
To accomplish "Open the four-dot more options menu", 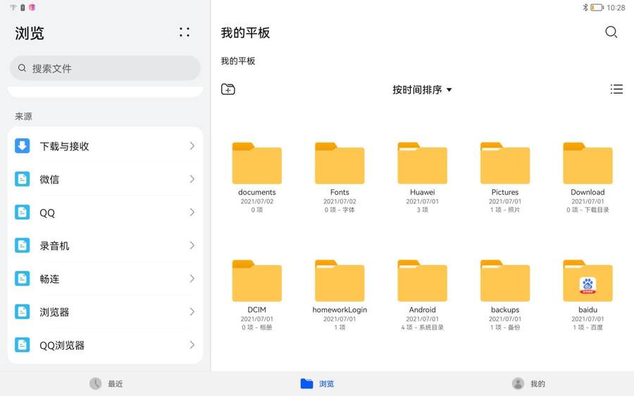I will tap(185, 32).
